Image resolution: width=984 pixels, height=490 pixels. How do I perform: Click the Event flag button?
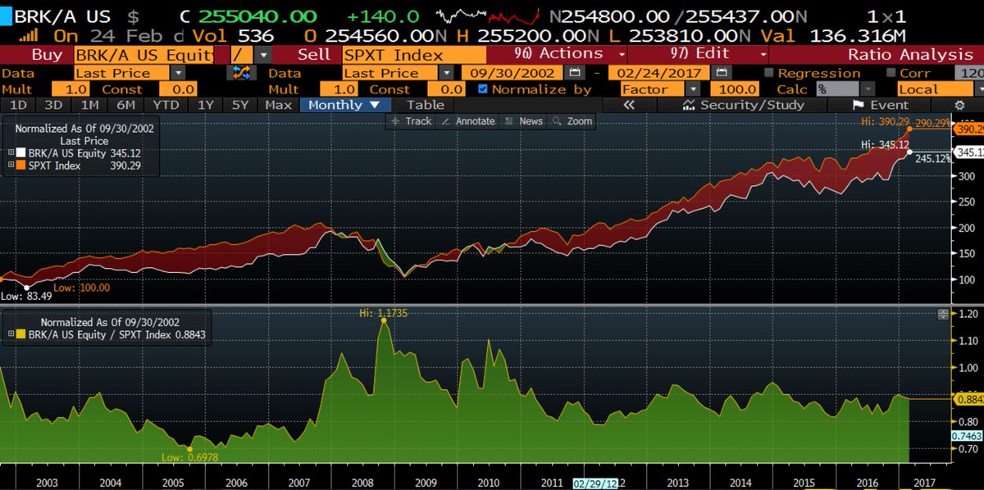[x=881, y=105]
